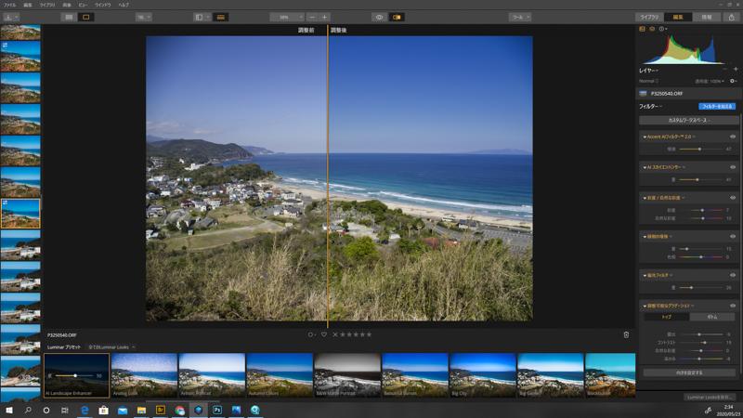
Task: Open the ファイル menu
Action: coord(9,5)
